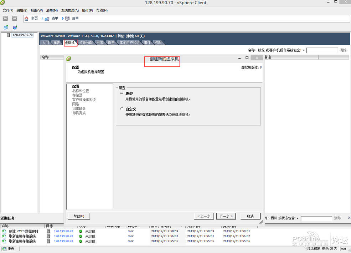This screenshot has width=351, height=253.
Task: Select the 自定义 configuration radio button
Action: tap(122, 109)
